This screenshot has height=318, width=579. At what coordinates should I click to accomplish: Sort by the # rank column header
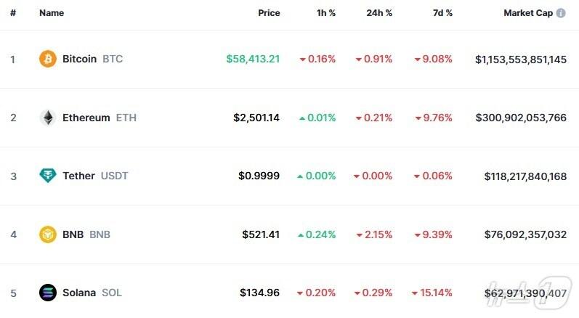tap(13, 13)
